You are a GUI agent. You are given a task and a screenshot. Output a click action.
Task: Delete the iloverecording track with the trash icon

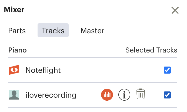tap(141, 94)
